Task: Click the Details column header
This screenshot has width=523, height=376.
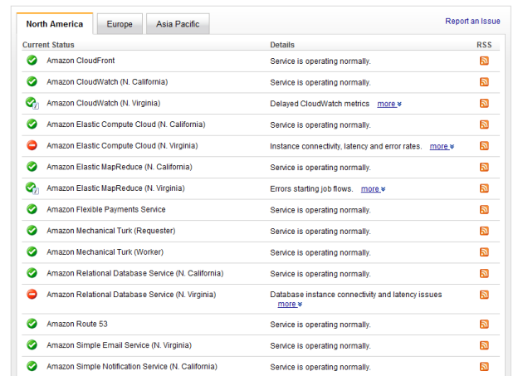Action: point(282,45)
